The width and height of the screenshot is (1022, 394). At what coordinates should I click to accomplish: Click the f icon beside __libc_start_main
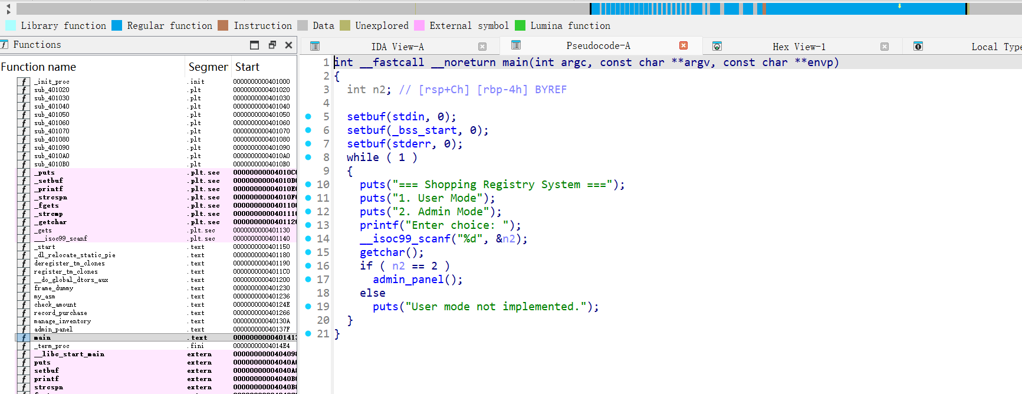(x=24, y=354)
